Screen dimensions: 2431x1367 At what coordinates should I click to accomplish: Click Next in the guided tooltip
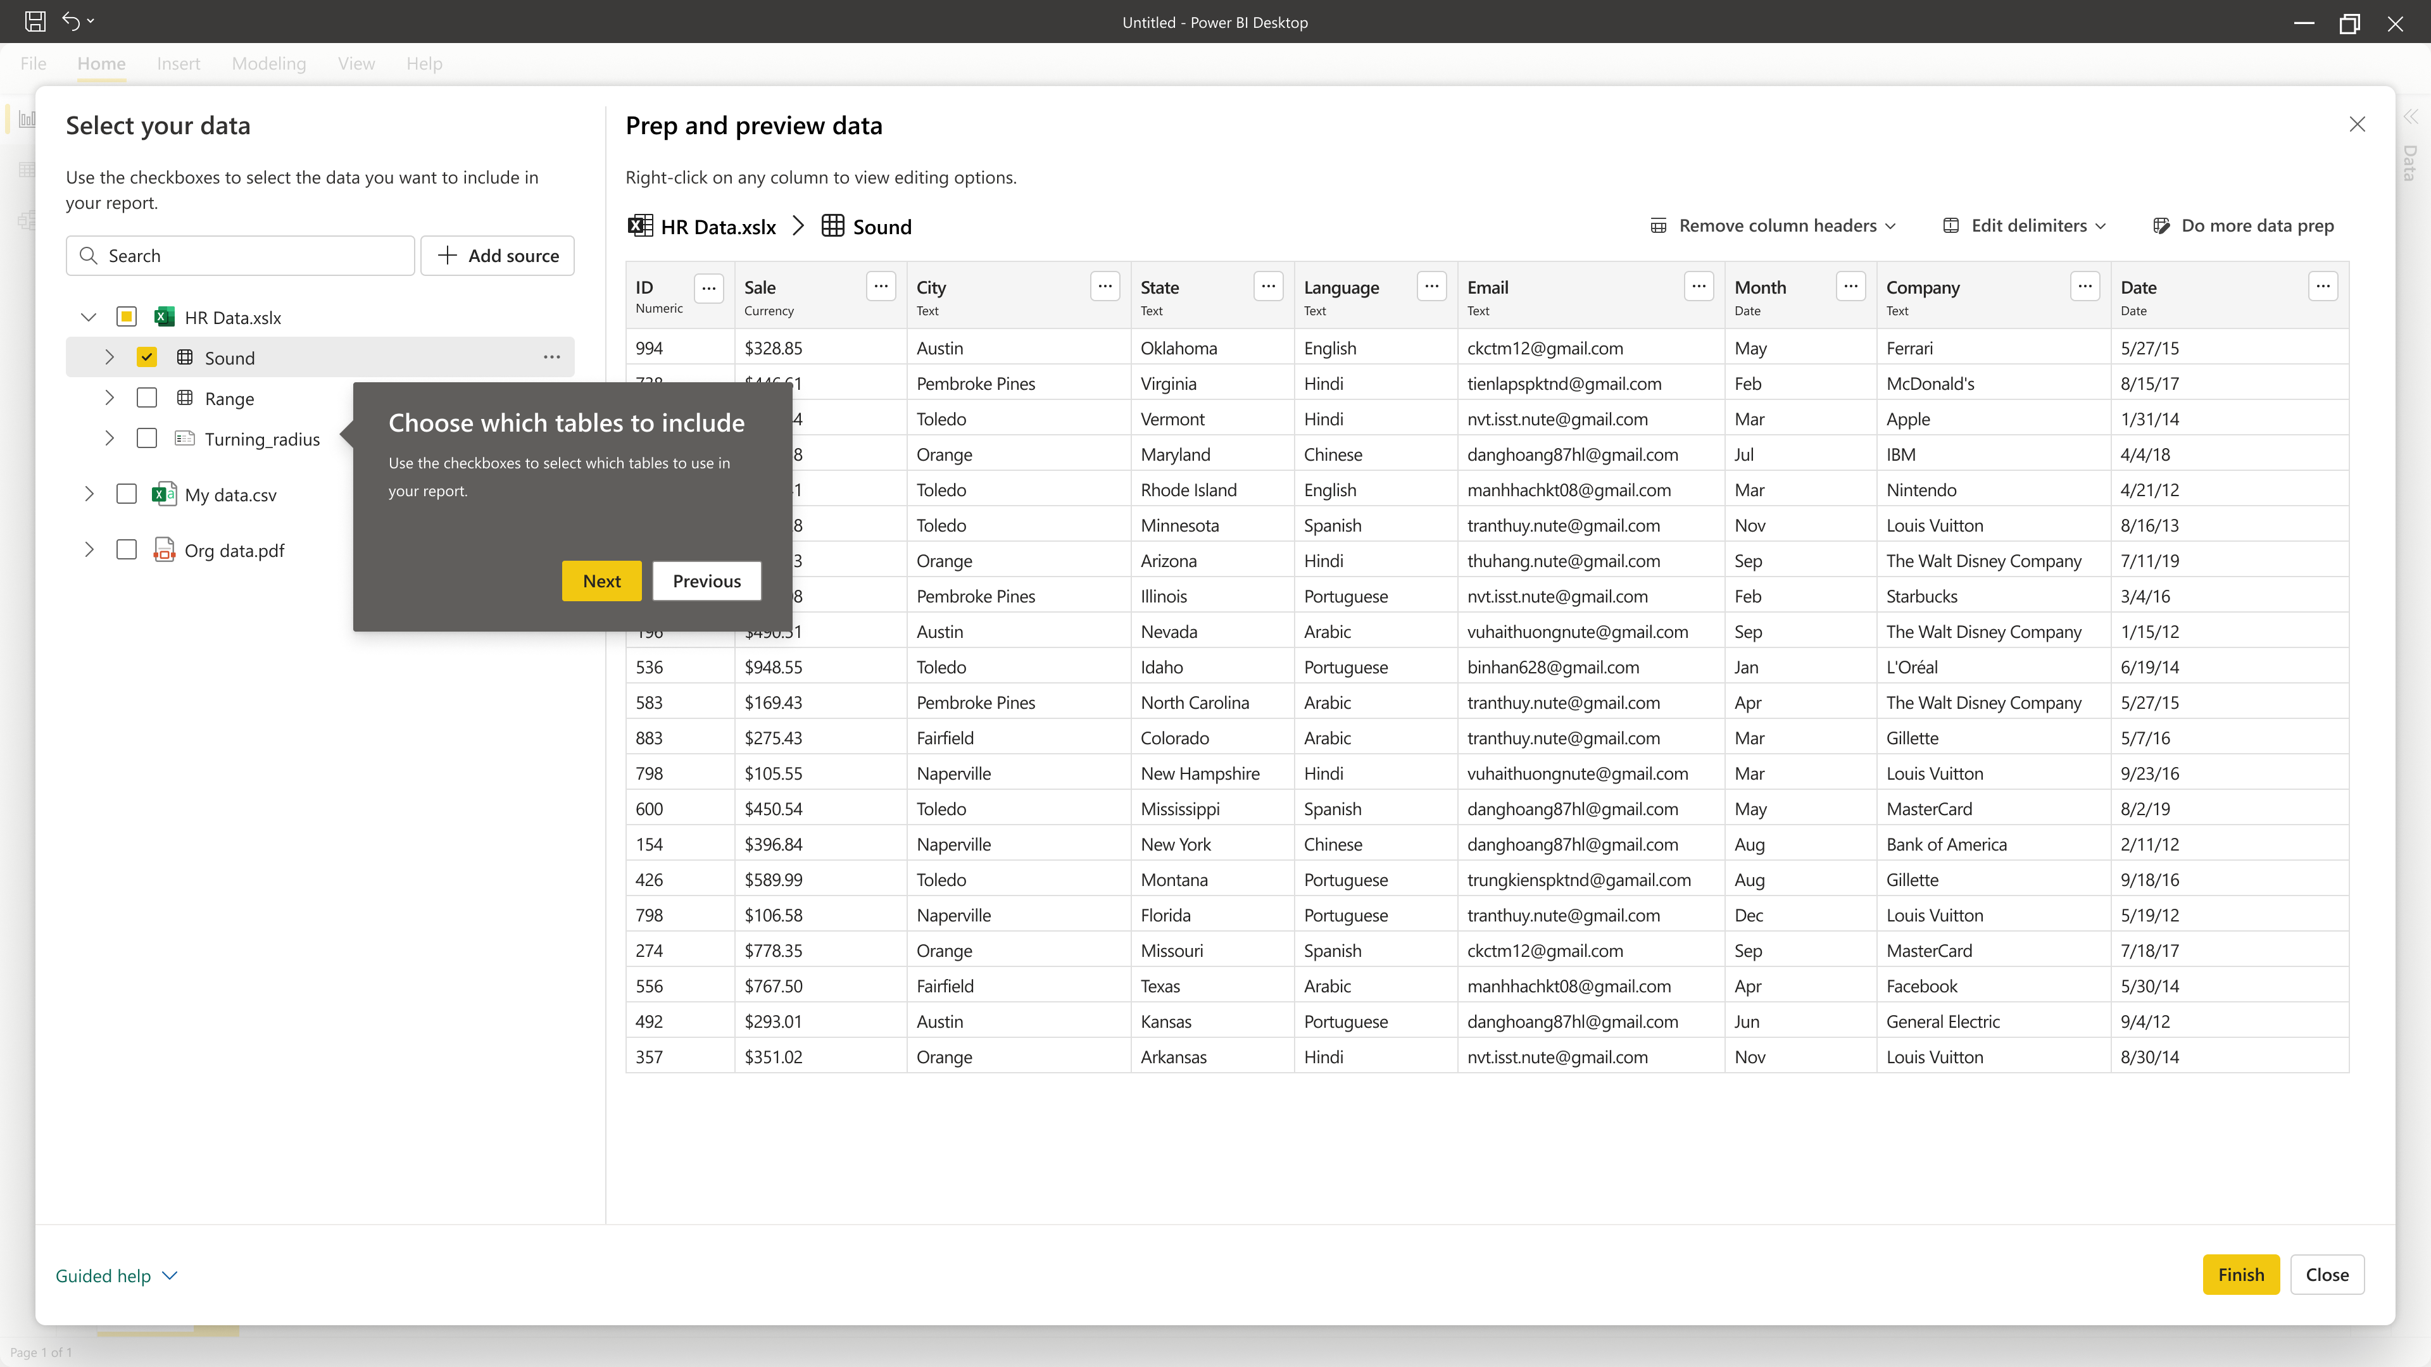pos(601,581)
